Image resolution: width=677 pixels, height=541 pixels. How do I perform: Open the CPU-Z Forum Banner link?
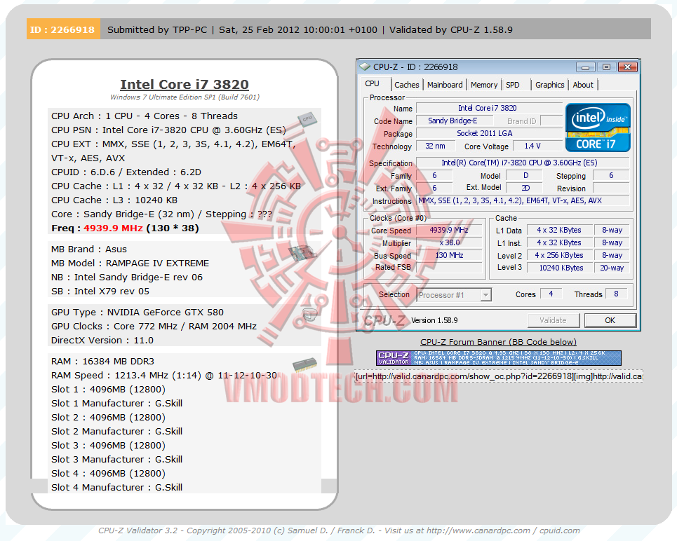click(498, 342)
